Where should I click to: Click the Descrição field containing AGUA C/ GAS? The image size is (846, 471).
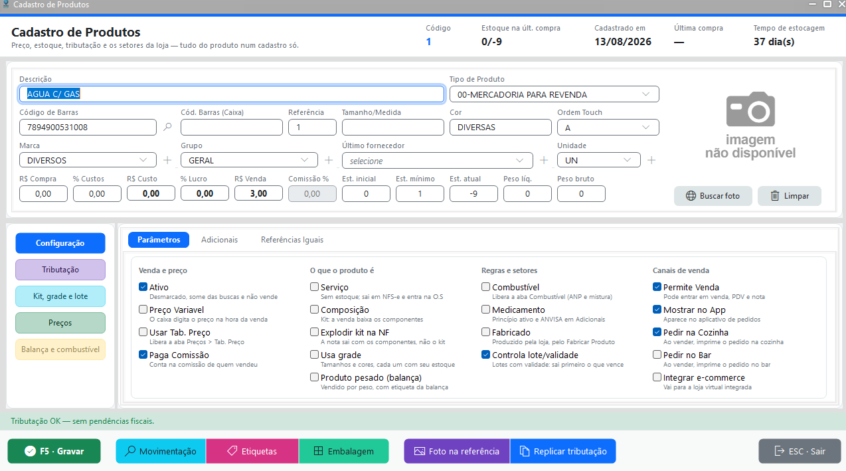pos(232,94)
